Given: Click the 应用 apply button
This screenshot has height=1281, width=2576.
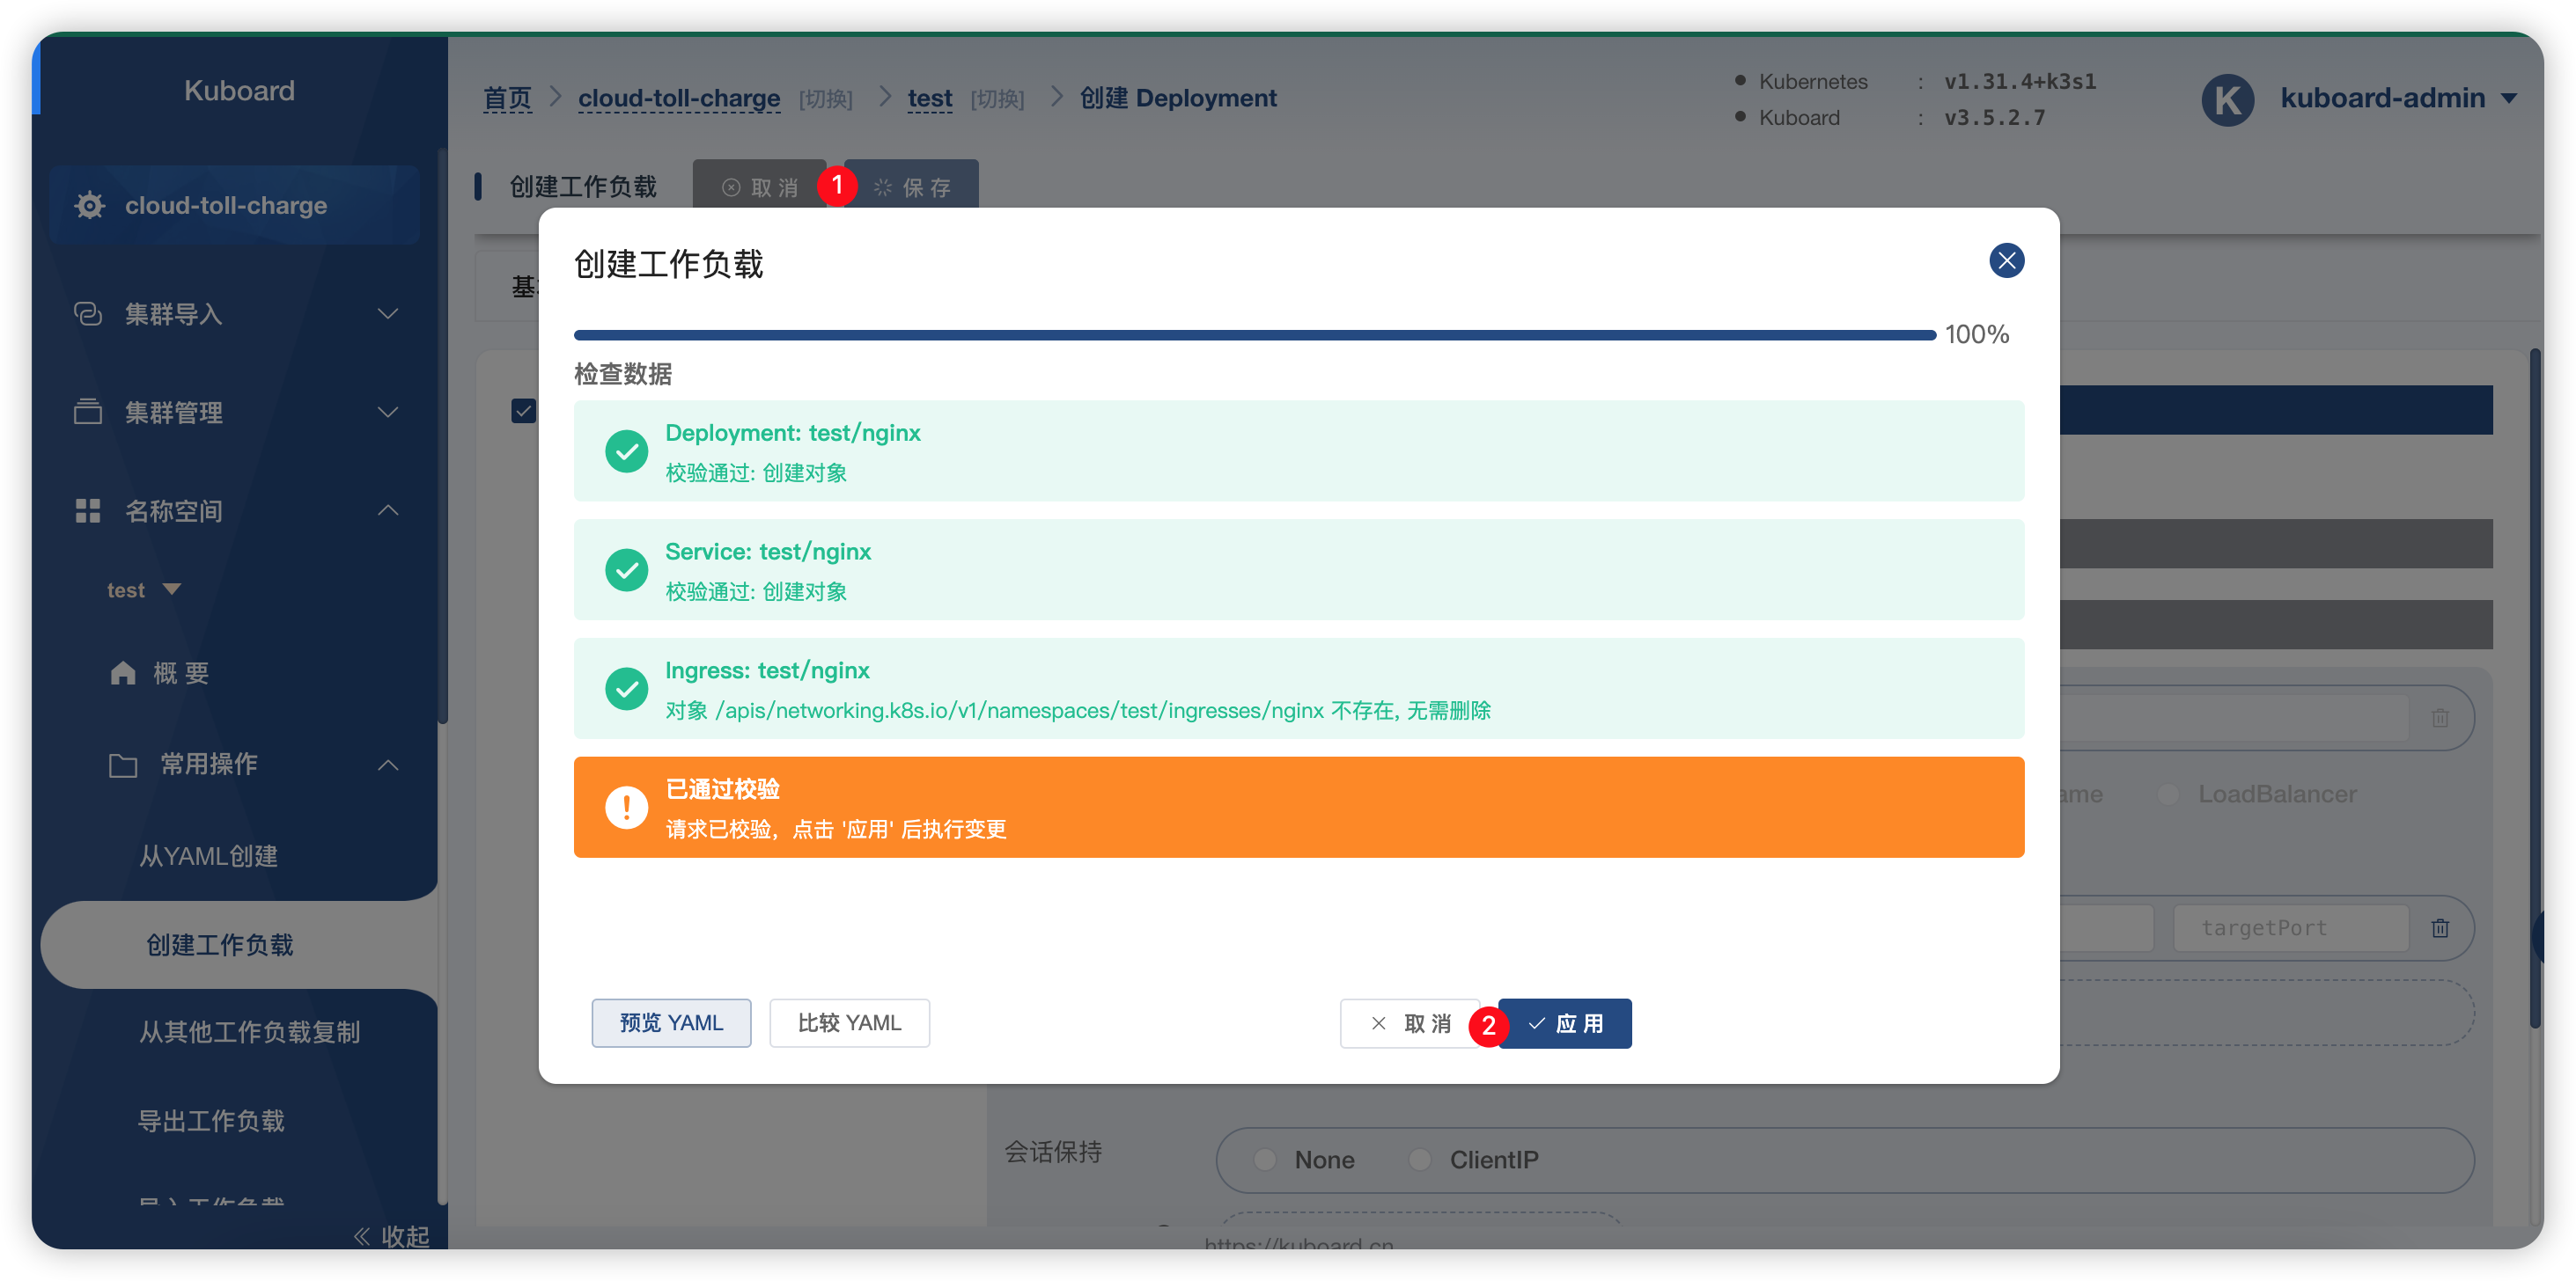Looking at the screenshot, I should (1565, 1023).
